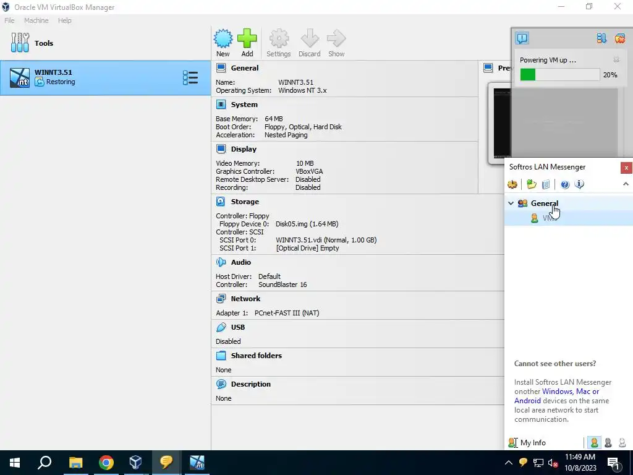Close the Softros LAN Messenger window
The height and width of the screenshot is (475, 633).
point(626,168)
